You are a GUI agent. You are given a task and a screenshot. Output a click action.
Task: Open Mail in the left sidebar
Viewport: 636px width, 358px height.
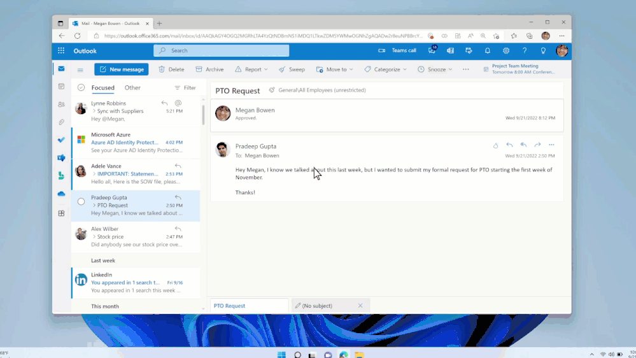[x=61, y=69]
